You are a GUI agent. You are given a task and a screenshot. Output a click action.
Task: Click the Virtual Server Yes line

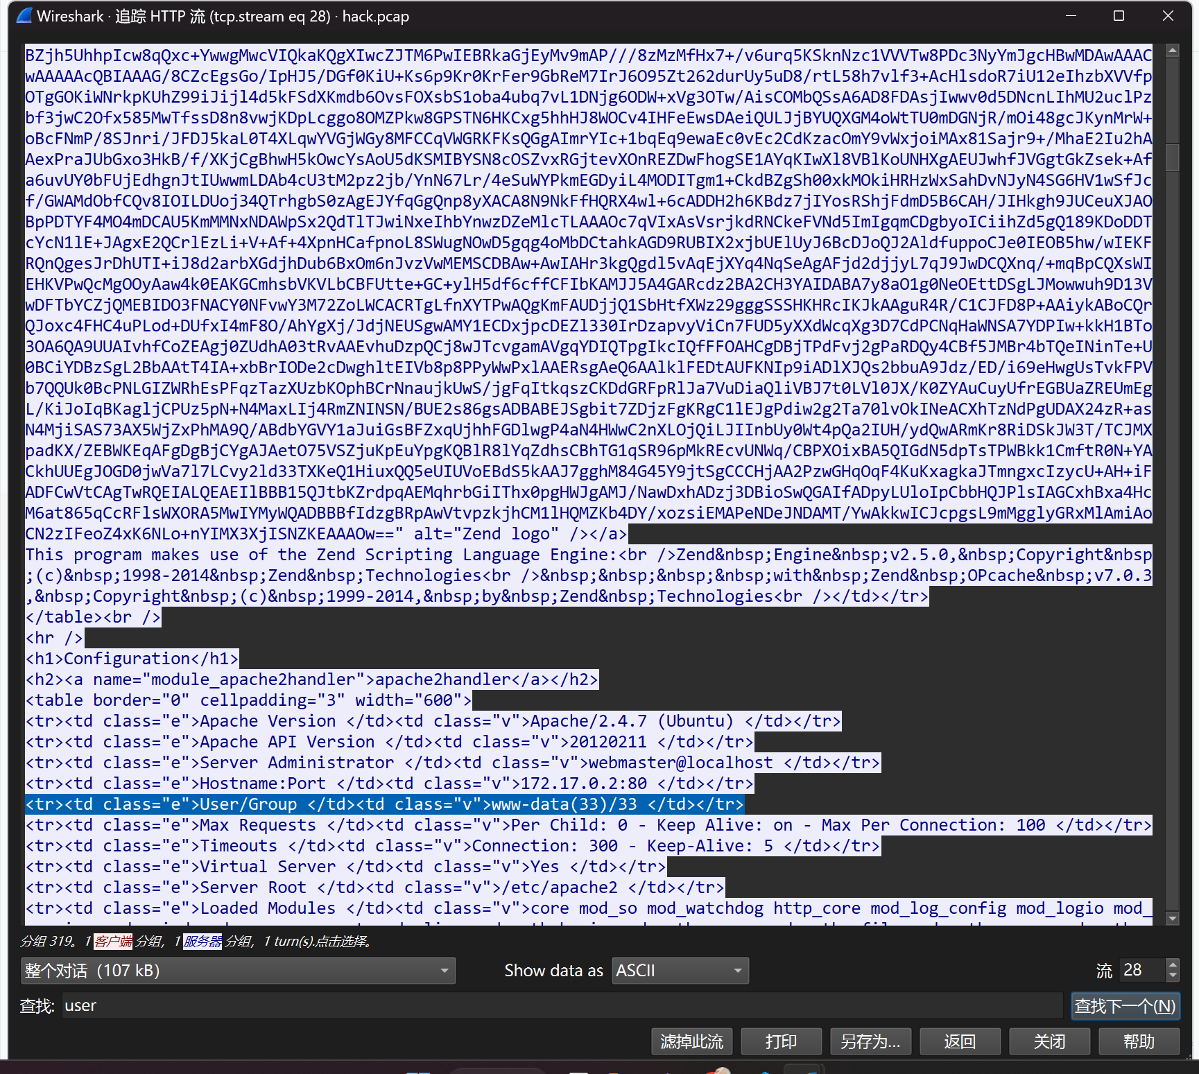[345, 867]
